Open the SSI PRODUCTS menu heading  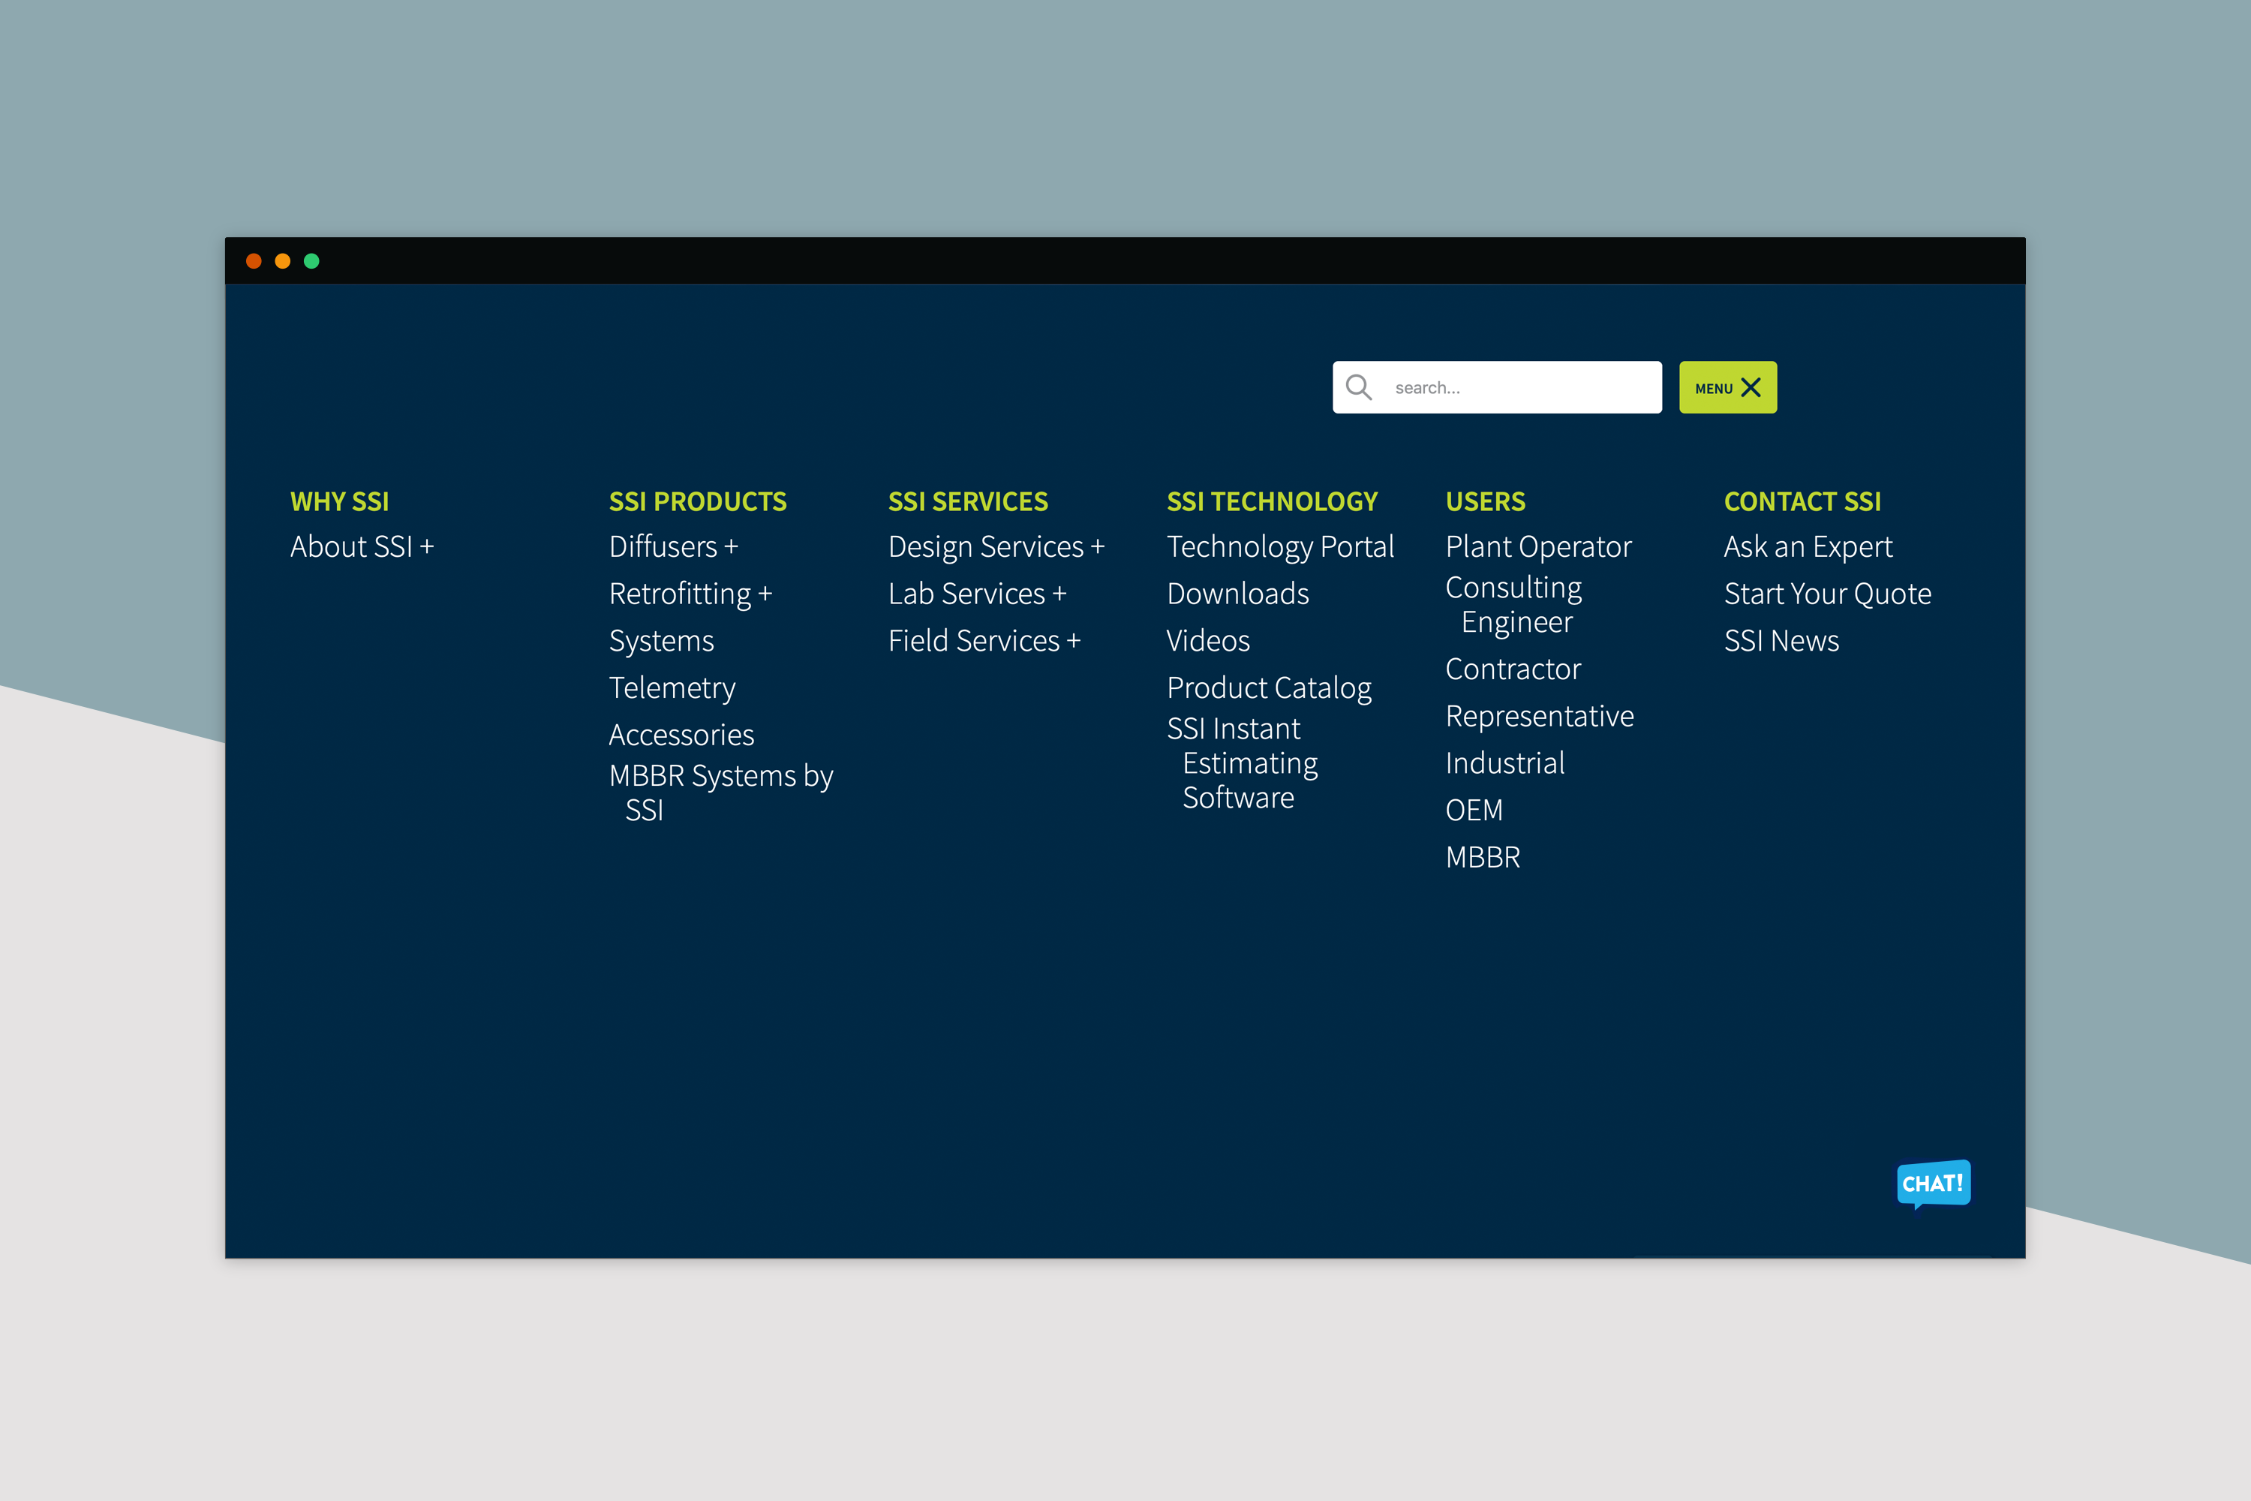pyautogui.click(x=698, y=501)
